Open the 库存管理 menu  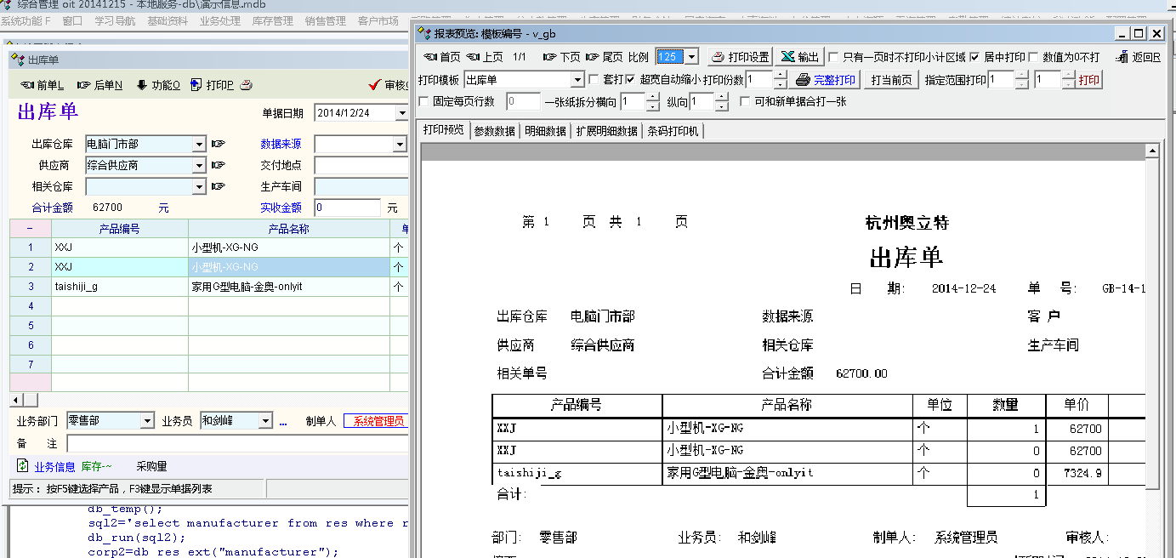pos(272,21)
